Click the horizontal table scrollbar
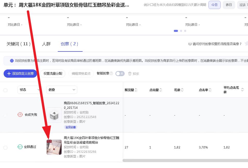 click(185, 161)
